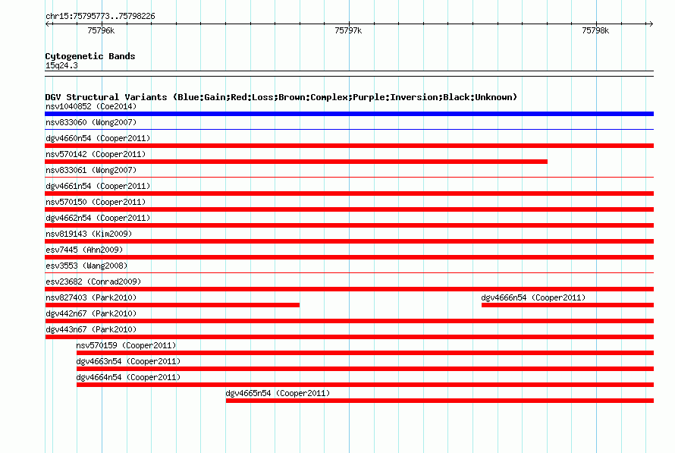Screen dimensions: 675x453
Task: Open dgv4663n54 (Cooper2011) label
Action: click(x=128, y=361)
